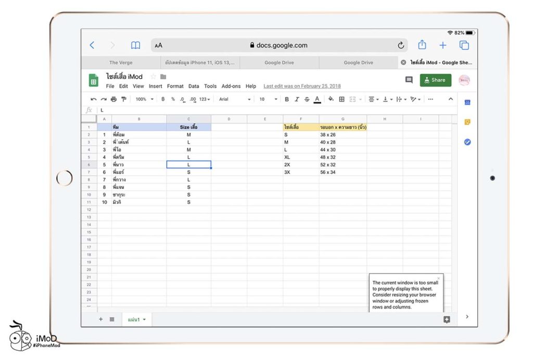This screenshot has height=356, width=533.
Task: Open the last edit history link
Action: (x=302, y=86)
